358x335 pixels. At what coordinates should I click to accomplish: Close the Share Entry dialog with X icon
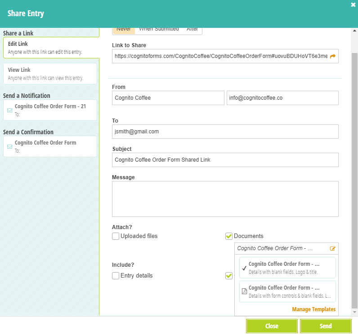pyautogui.click(x=353, y=5)
